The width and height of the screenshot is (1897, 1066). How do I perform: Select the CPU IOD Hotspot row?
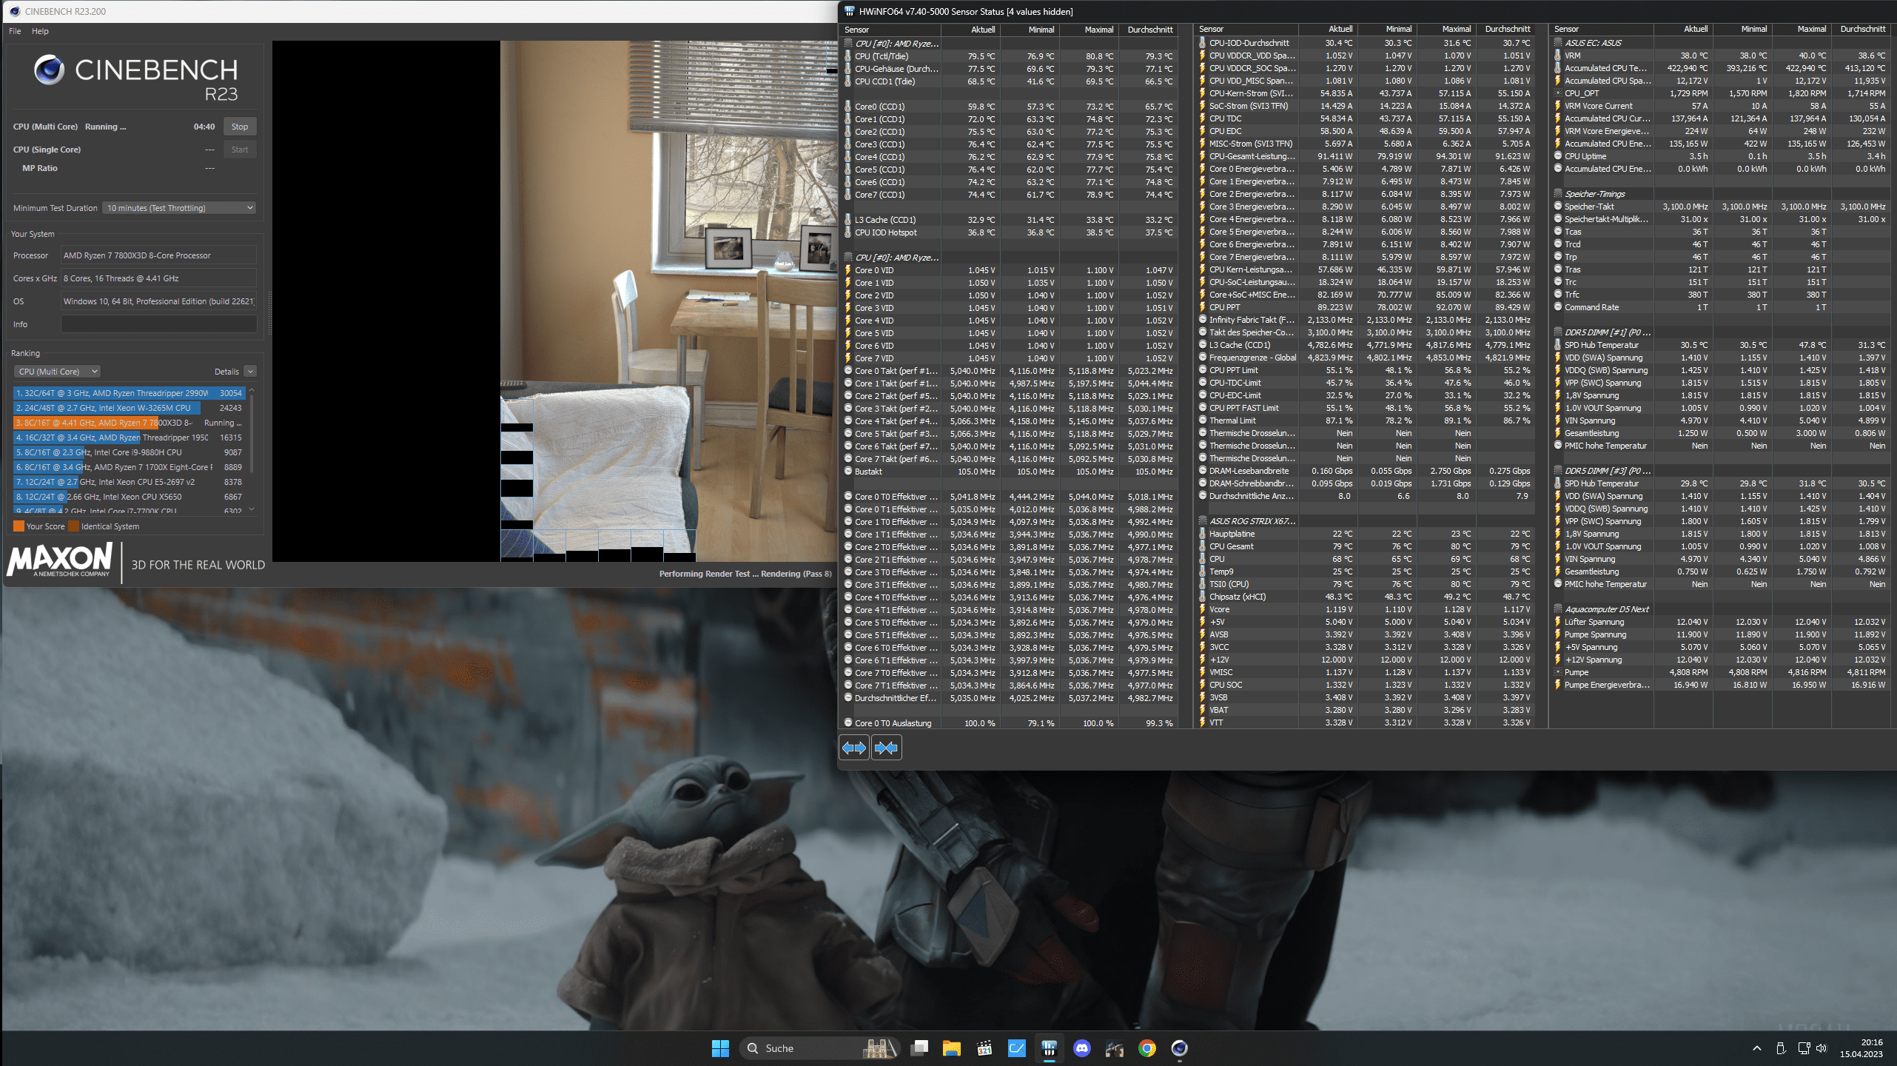pyautogui.click(x=1010, y=232)
